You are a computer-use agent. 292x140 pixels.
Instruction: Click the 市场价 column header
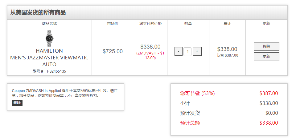click(113, 24)
